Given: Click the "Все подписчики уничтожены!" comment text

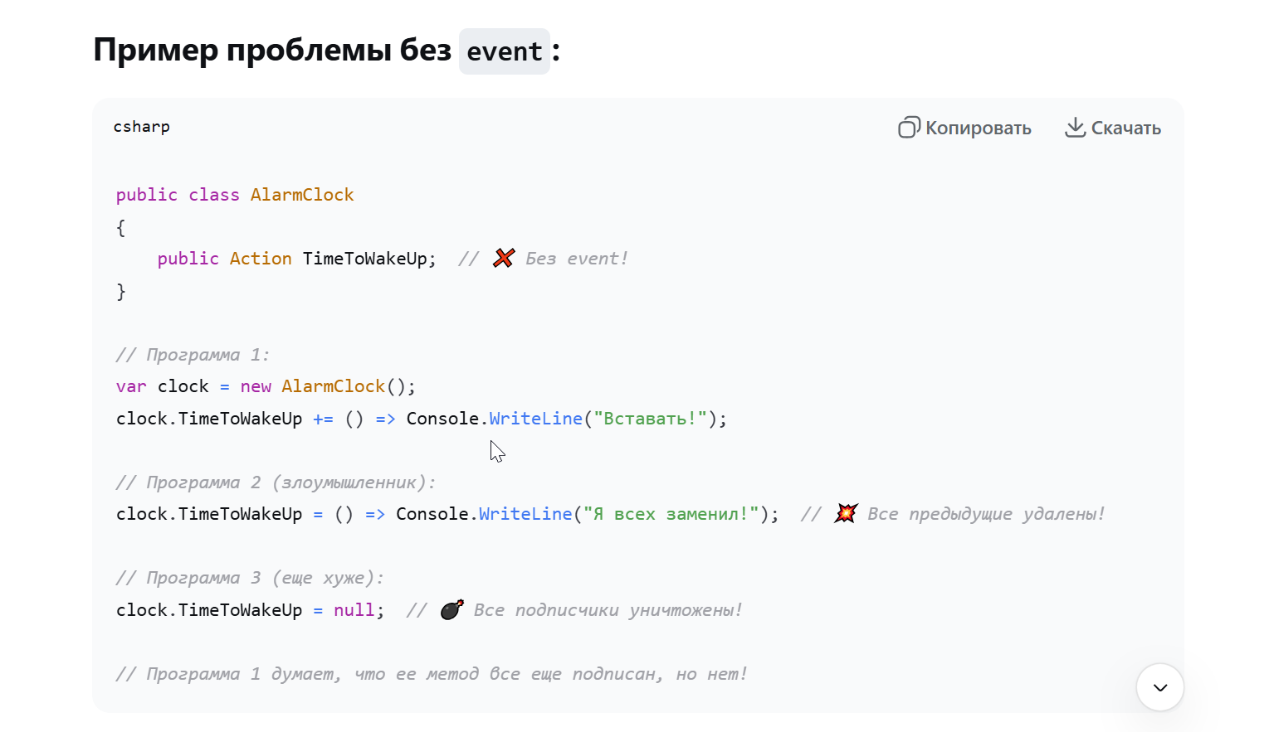Looking at the screenshot, I should click(x=608, y=610).
